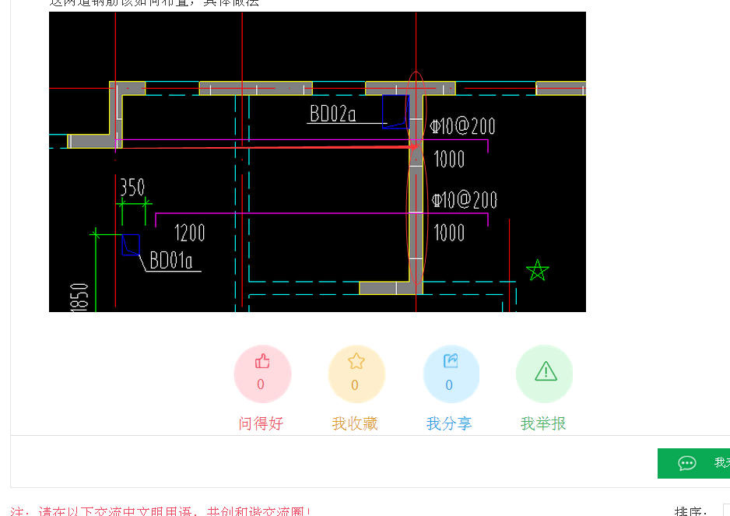Viewport: 730px width, 516px height.
Task: Click the green reply button with chat bubble
Action: point(693,463)
